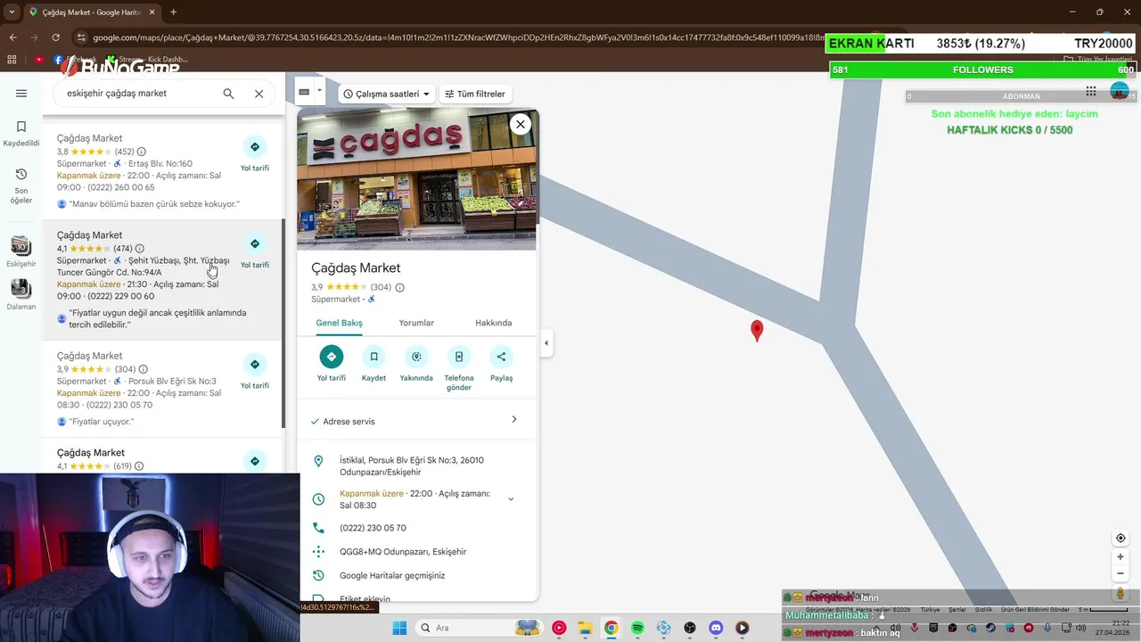The width and height of the screenshot is (1141, 642).
Task: Open the Google Maps hamburger menu
Action: [21, 94]
